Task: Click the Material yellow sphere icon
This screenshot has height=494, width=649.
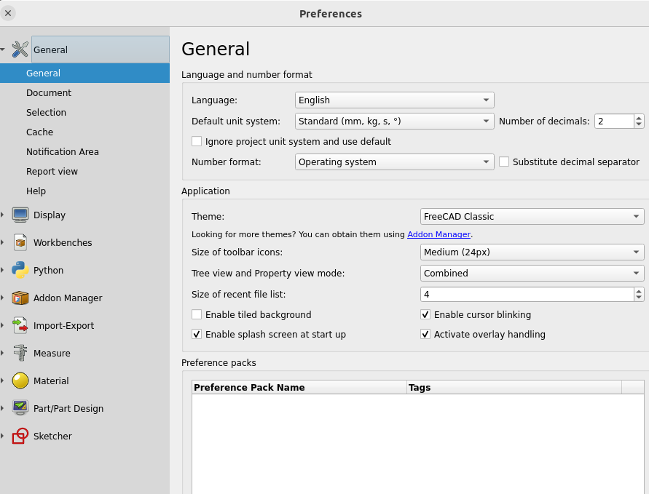Action: (x=20, y=381)
